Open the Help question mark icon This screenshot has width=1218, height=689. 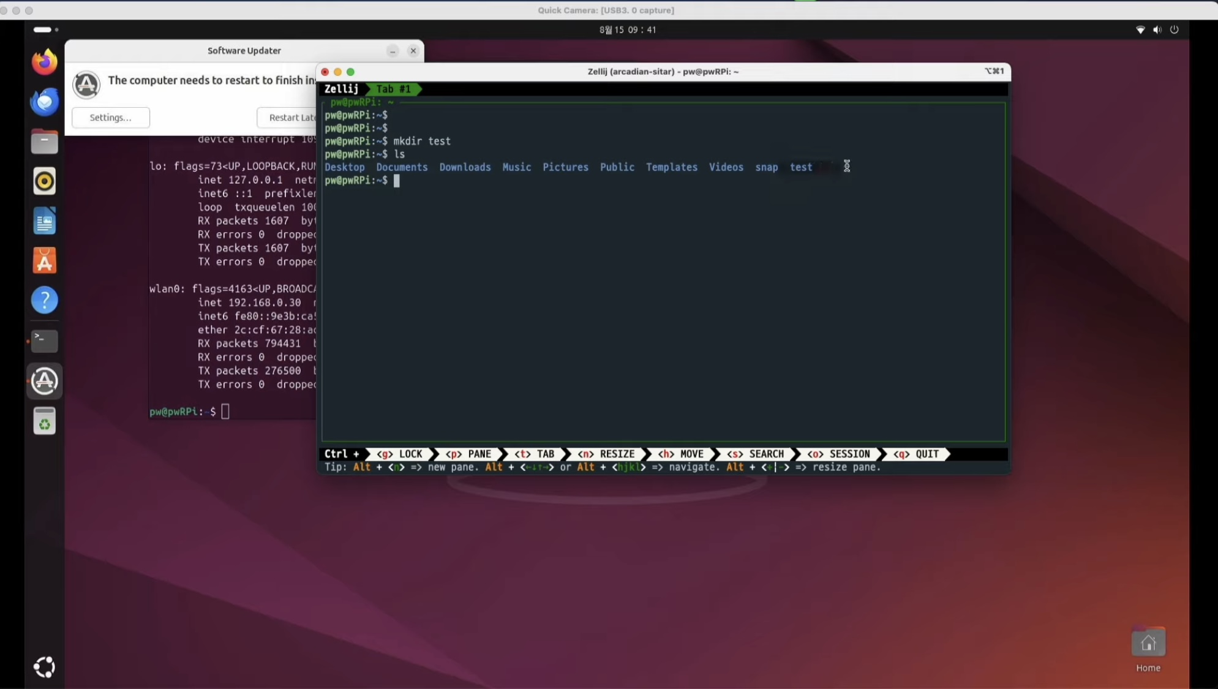[44, 301]
